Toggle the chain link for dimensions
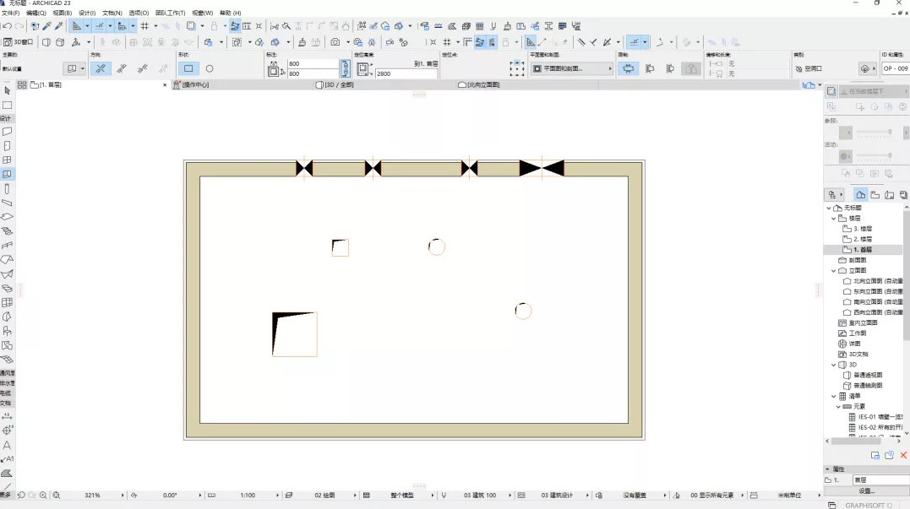 coord(345,68)
